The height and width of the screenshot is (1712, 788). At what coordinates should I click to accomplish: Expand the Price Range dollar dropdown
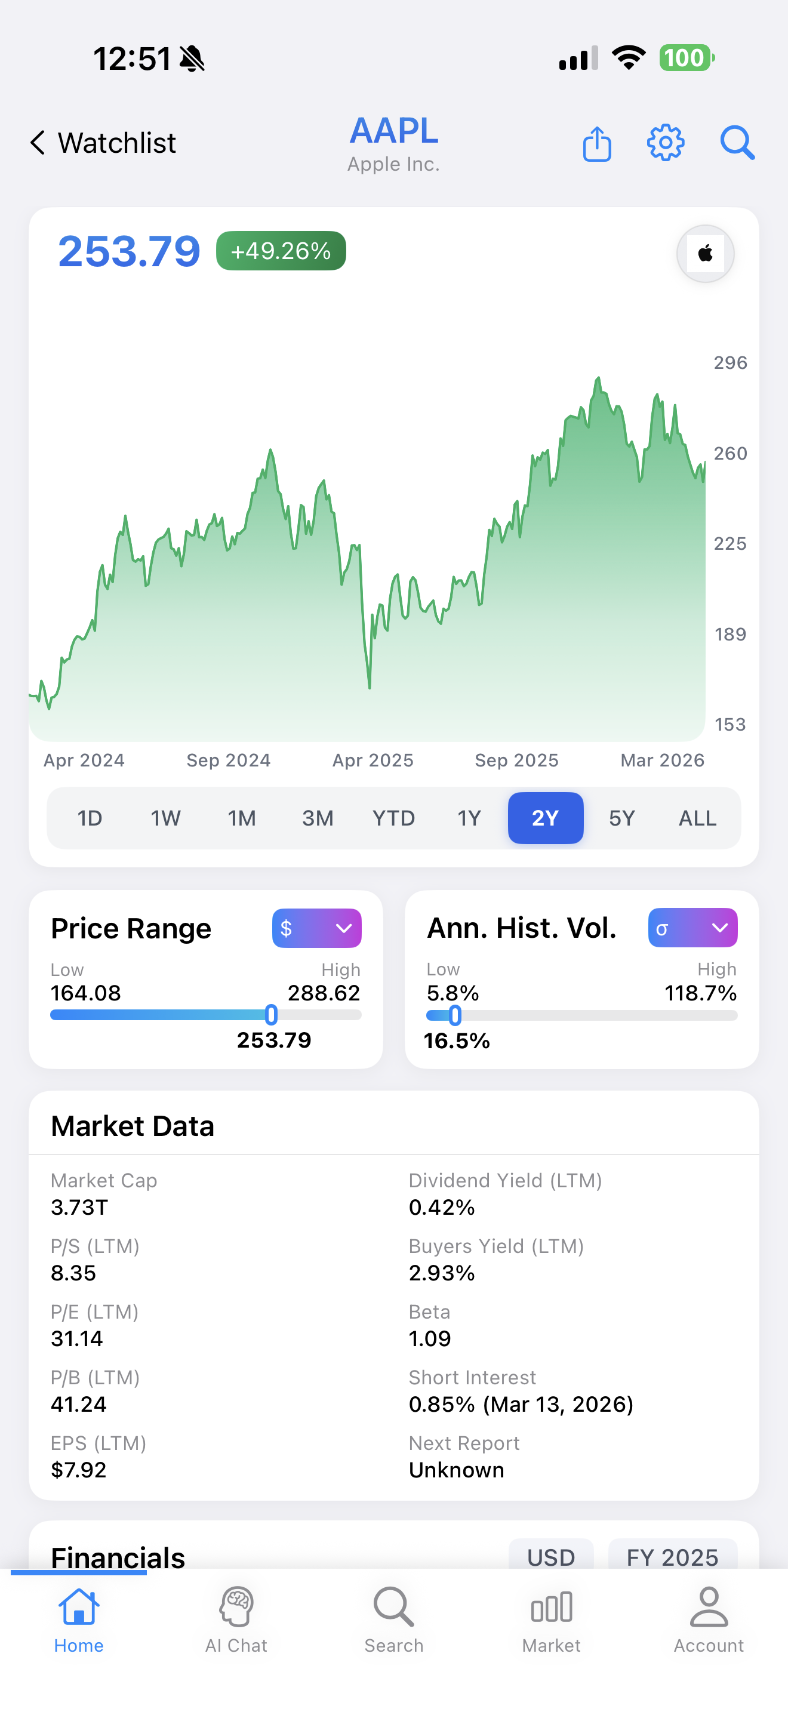[317, 928]
